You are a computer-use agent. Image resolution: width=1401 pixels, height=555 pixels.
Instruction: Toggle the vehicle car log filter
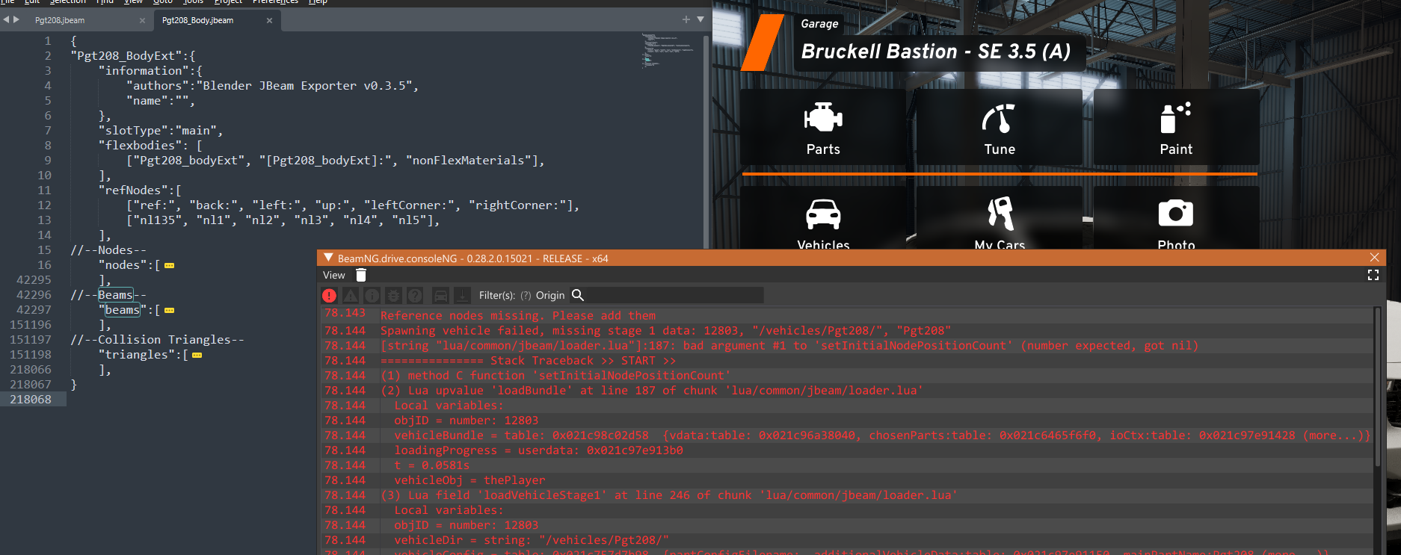coord(441,296)
